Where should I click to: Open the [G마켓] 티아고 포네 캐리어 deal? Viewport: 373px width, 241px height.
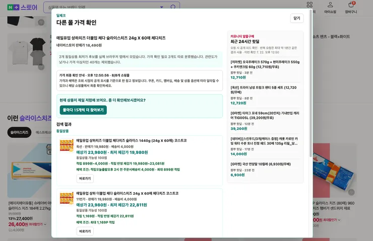tap(265, 115)
